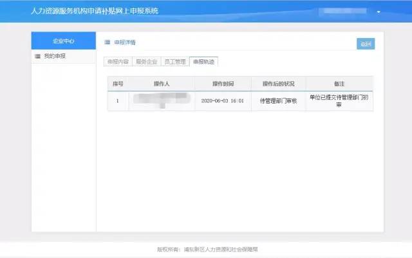Click the 操作人 column header
The height and width of the screenshot is (258, 412).
click(161, 84)
